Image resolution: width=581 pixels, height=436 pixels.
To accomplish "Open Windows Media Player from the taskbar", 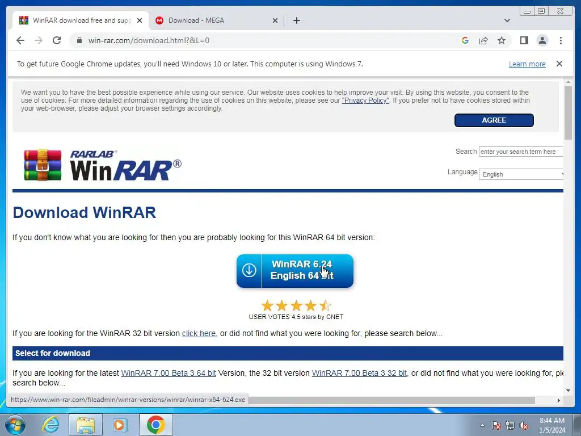I will point(120,425).
